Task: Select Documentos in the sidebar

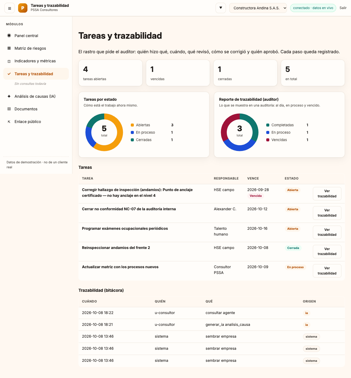Action: (36, 109)
